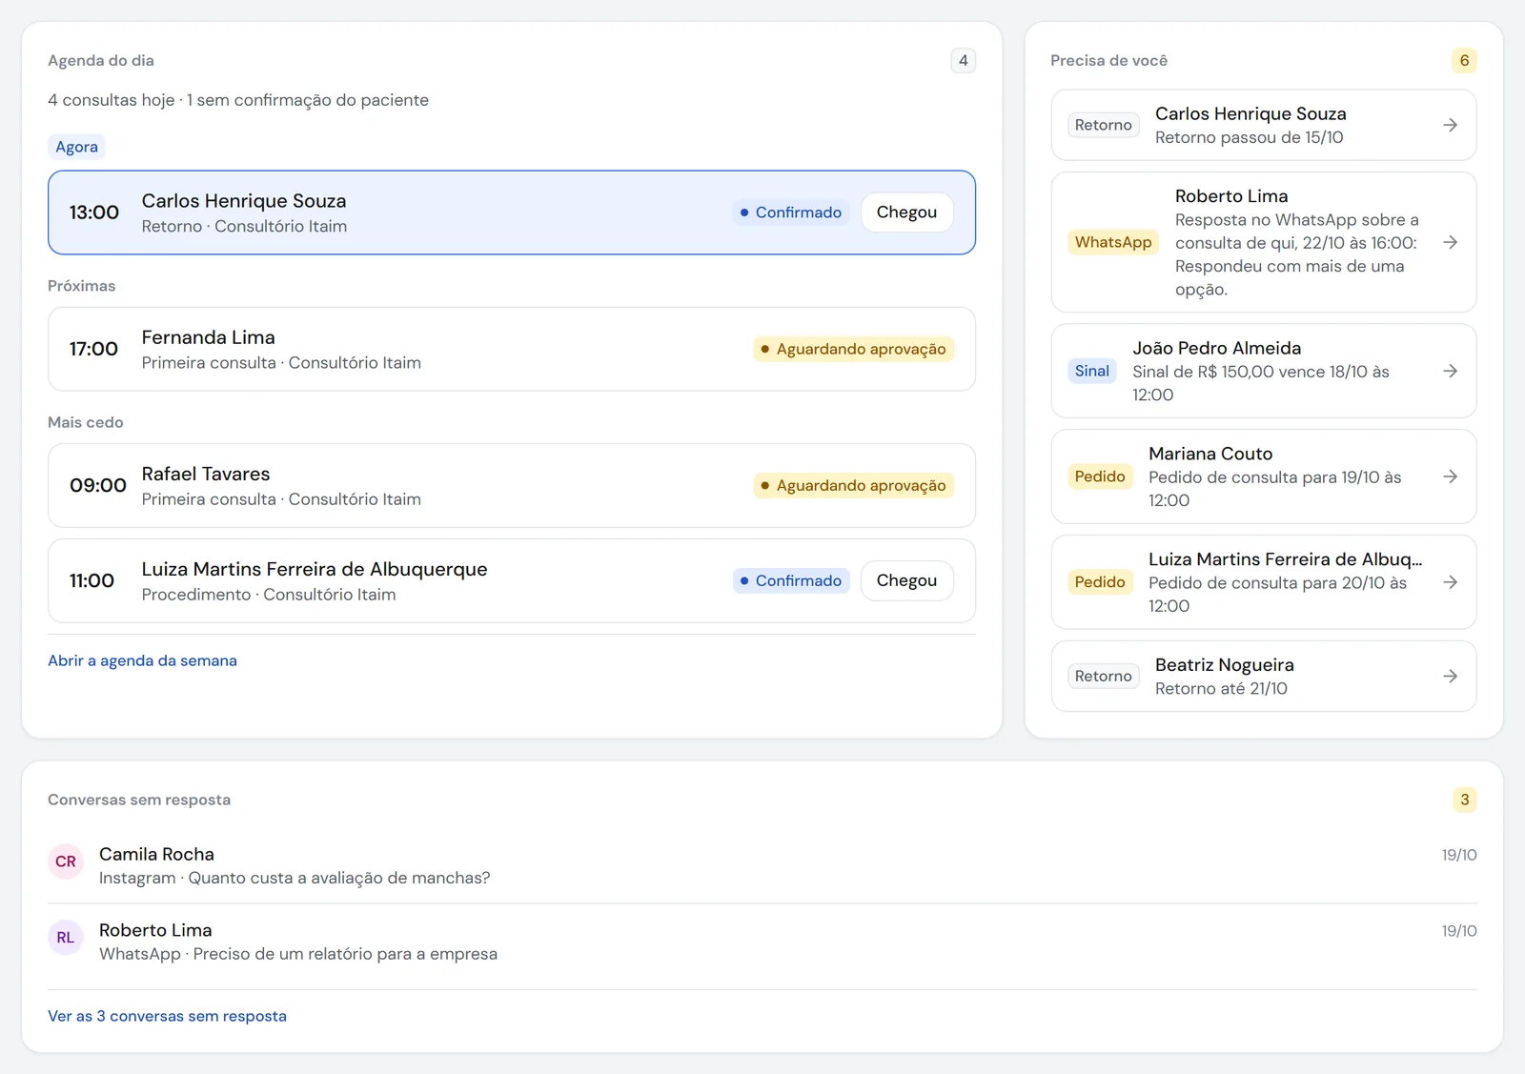Screen dimensions: 1525x1074
Task: Click Mariana Couto name in card
Action: 1210,454
